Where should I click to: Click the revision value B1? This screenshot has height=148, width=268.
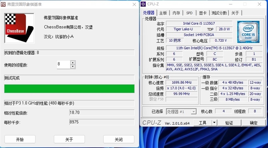tap(254, 59)
